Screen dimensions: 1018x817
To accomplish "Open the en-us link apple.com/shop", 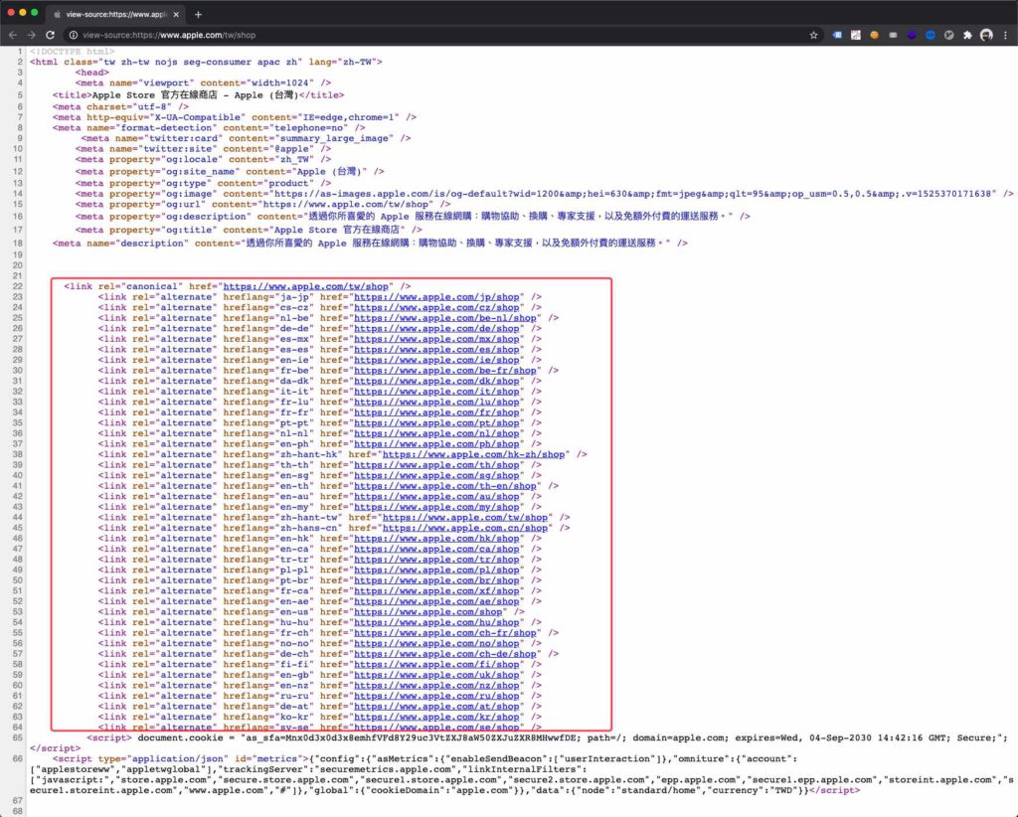I will click(427, 612).
